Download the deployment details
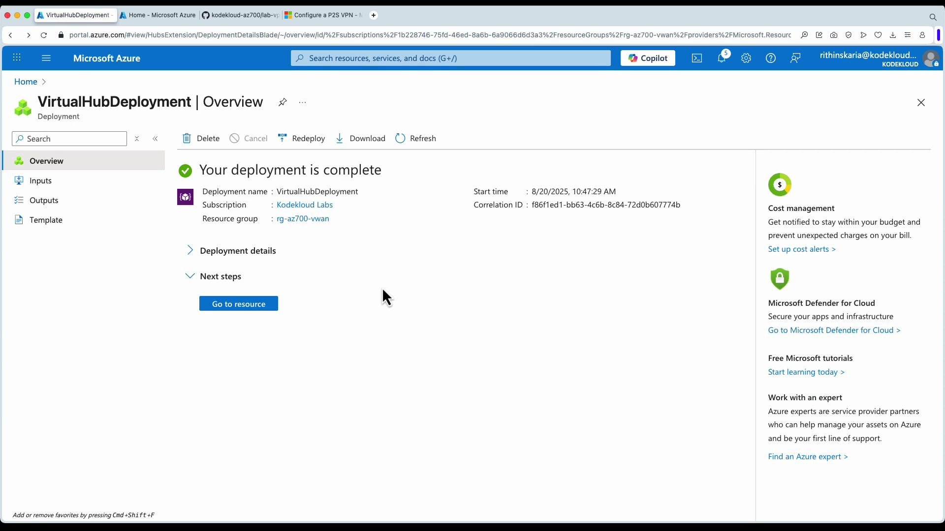 click(x=360, y=138)
